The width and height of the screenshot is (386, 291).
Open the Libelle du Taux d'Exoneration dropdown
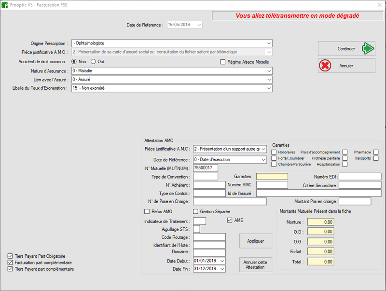tap(269, 88)
